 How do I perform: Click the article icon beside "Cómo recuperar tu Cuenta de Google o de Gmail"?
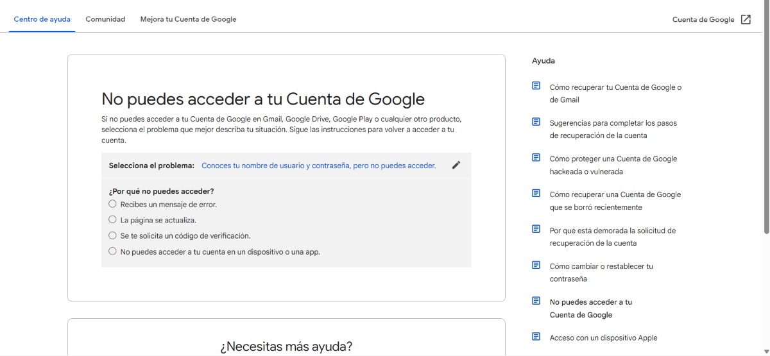536,85
